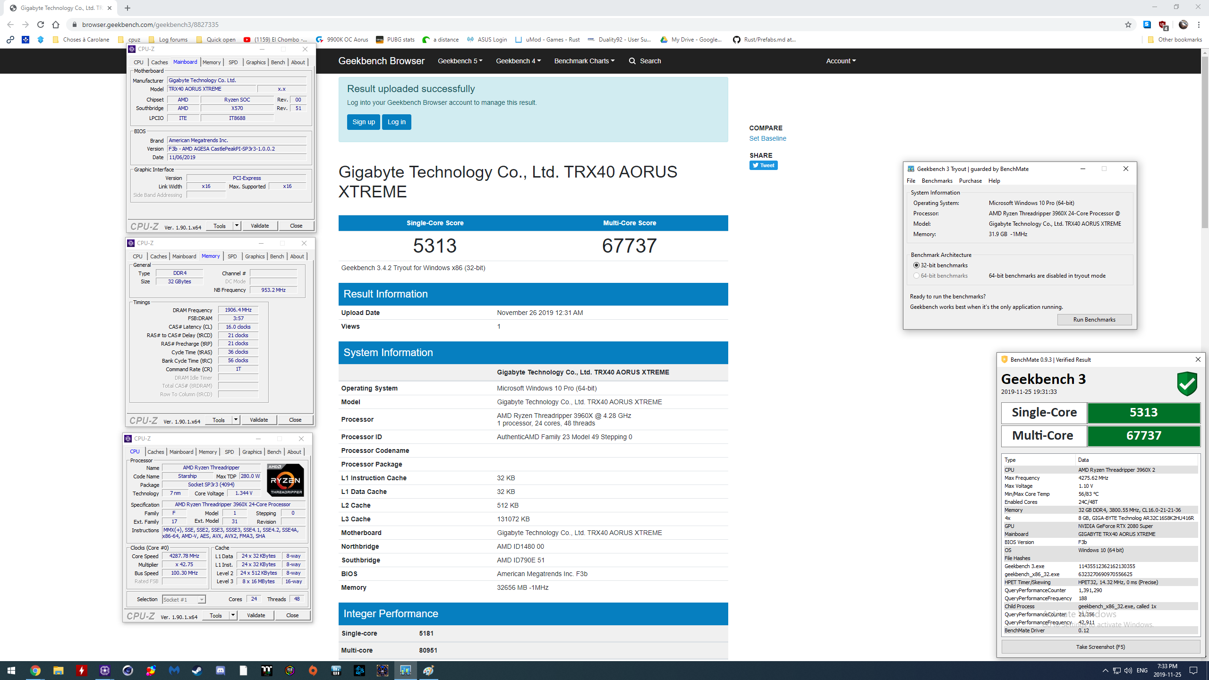Open the Account dropdown menu

pos(841,61)
